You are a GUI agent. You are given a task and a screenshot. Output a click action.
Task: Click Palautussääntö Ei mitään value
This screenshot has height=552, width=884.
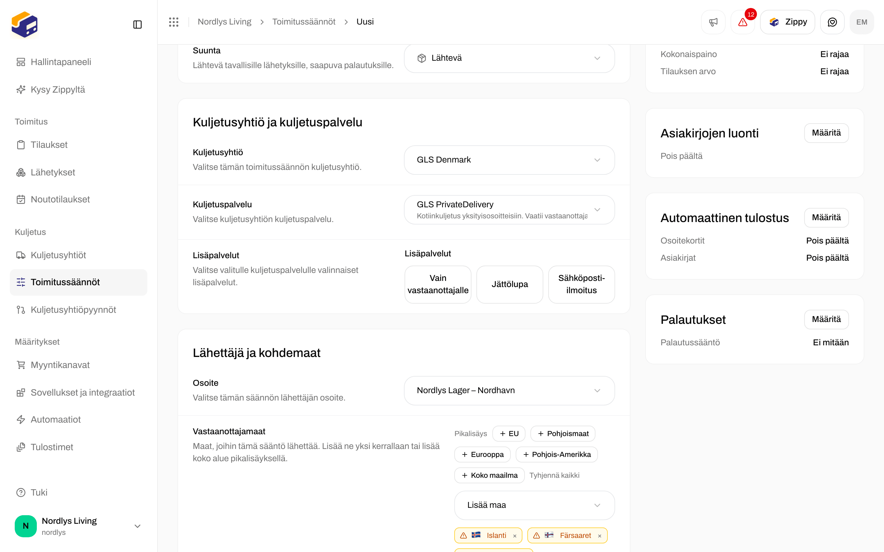coord(830,343)
